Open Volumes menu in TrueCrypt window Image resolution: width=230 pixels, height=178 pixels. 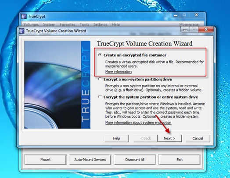31,24
